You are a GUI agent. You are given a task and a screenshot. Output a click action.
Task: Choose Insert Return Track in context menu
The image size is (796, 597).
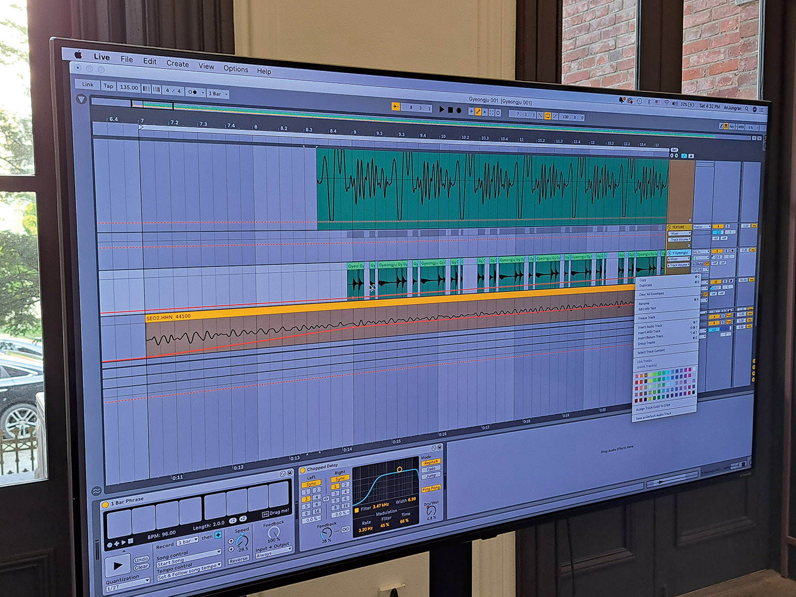pyautogui.click(x=650, y=337)
